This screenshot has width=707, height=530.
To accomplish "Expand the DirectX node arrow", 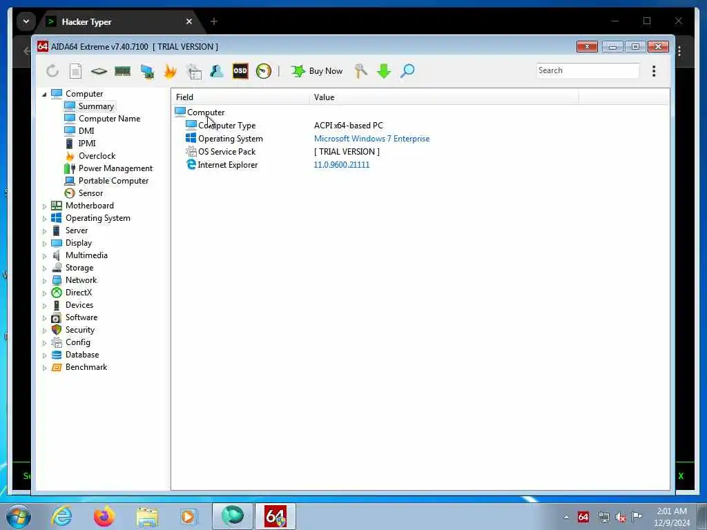I will click(44, 293).
